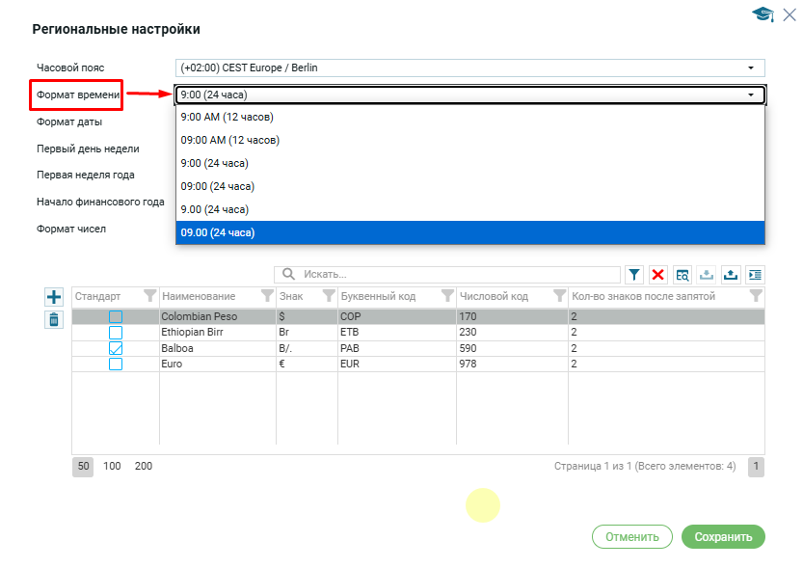Click the delete currency trash icon
This screenshot has width=803, height=568.
point(54,320)
